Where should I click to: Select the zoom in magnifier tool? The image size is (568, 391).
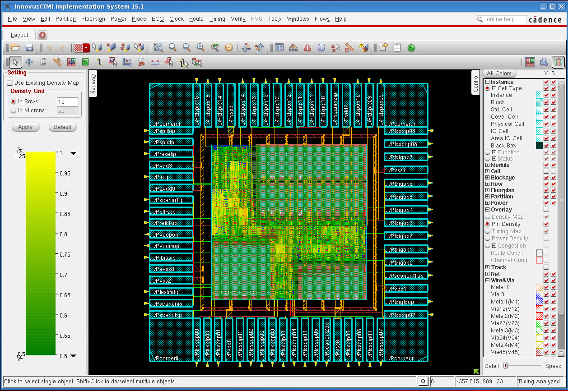coord(172,47)
